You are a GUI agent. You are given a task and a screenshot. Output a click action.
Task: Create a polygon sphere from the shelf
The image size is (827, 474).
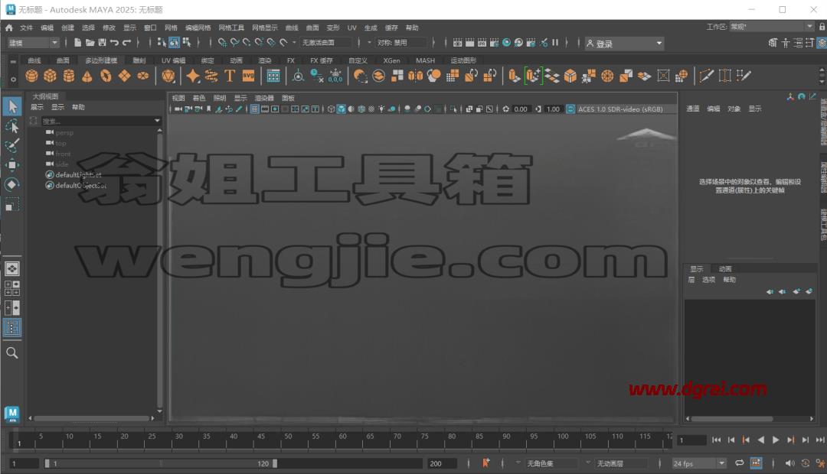coord(31,76)
